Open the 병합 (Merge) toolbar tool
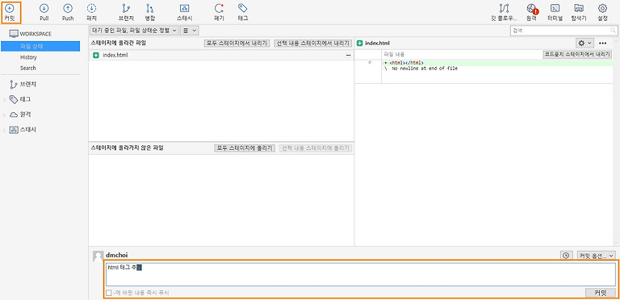 tap(150, 12)
